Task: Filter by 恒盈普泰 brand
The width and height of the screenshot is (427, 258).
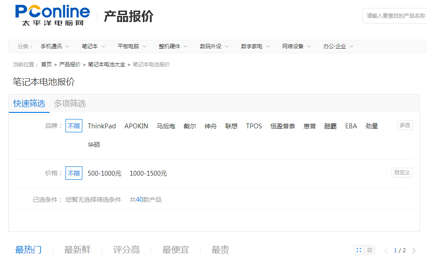Action: click(x=283, y=126)
